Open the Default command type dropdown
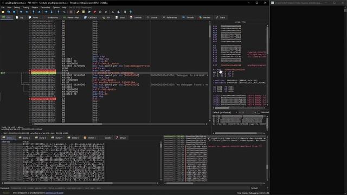Image resolution: width=347 pixels, height=195 pixels. (x=260, y=188)
